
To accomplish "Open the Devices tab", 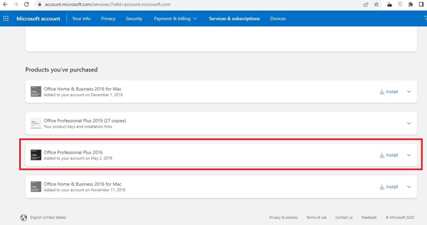I will 278,18.
